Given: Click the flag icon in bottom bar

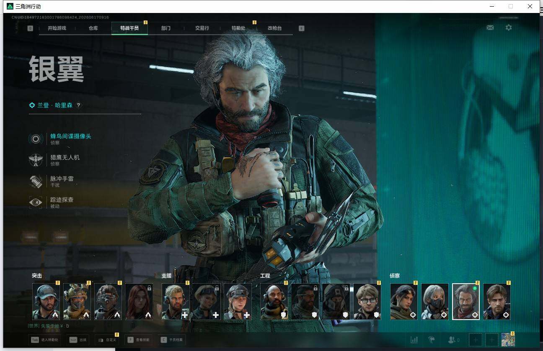Looking at the screenshot, I should (431, 340).
